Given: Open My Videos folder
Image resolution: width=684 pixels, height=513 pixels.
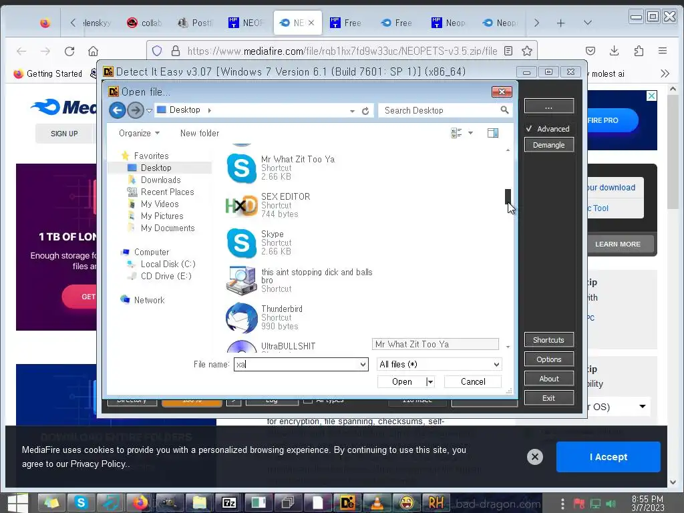Looking at the screenshot, I should [160, 204].
